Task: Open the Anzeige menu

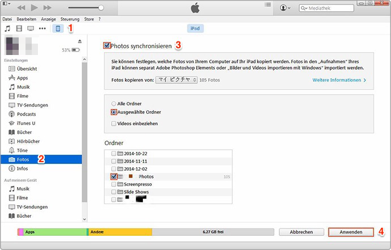Action: pyautogui.click(x=48, y=19)
